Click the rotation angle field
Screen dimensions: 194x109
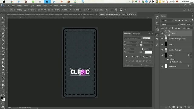coord(67,10)
